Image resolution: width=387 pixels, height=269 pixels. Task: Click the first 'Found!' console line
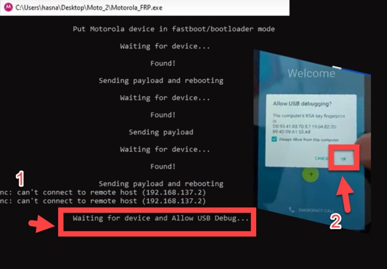point(163,63)
